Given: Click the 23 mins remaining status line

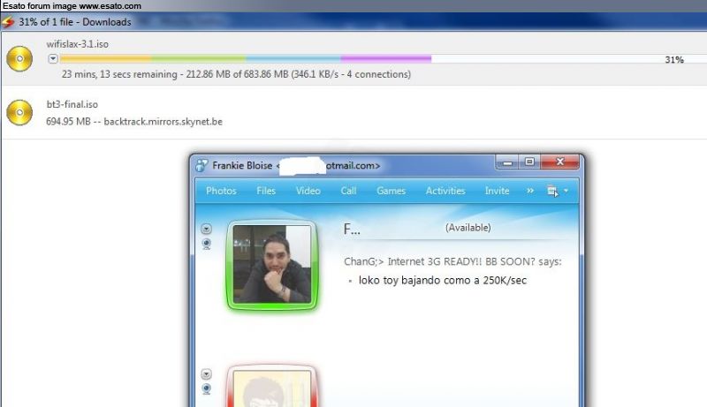Looking at the screenshot, I should tap(236, 74).
